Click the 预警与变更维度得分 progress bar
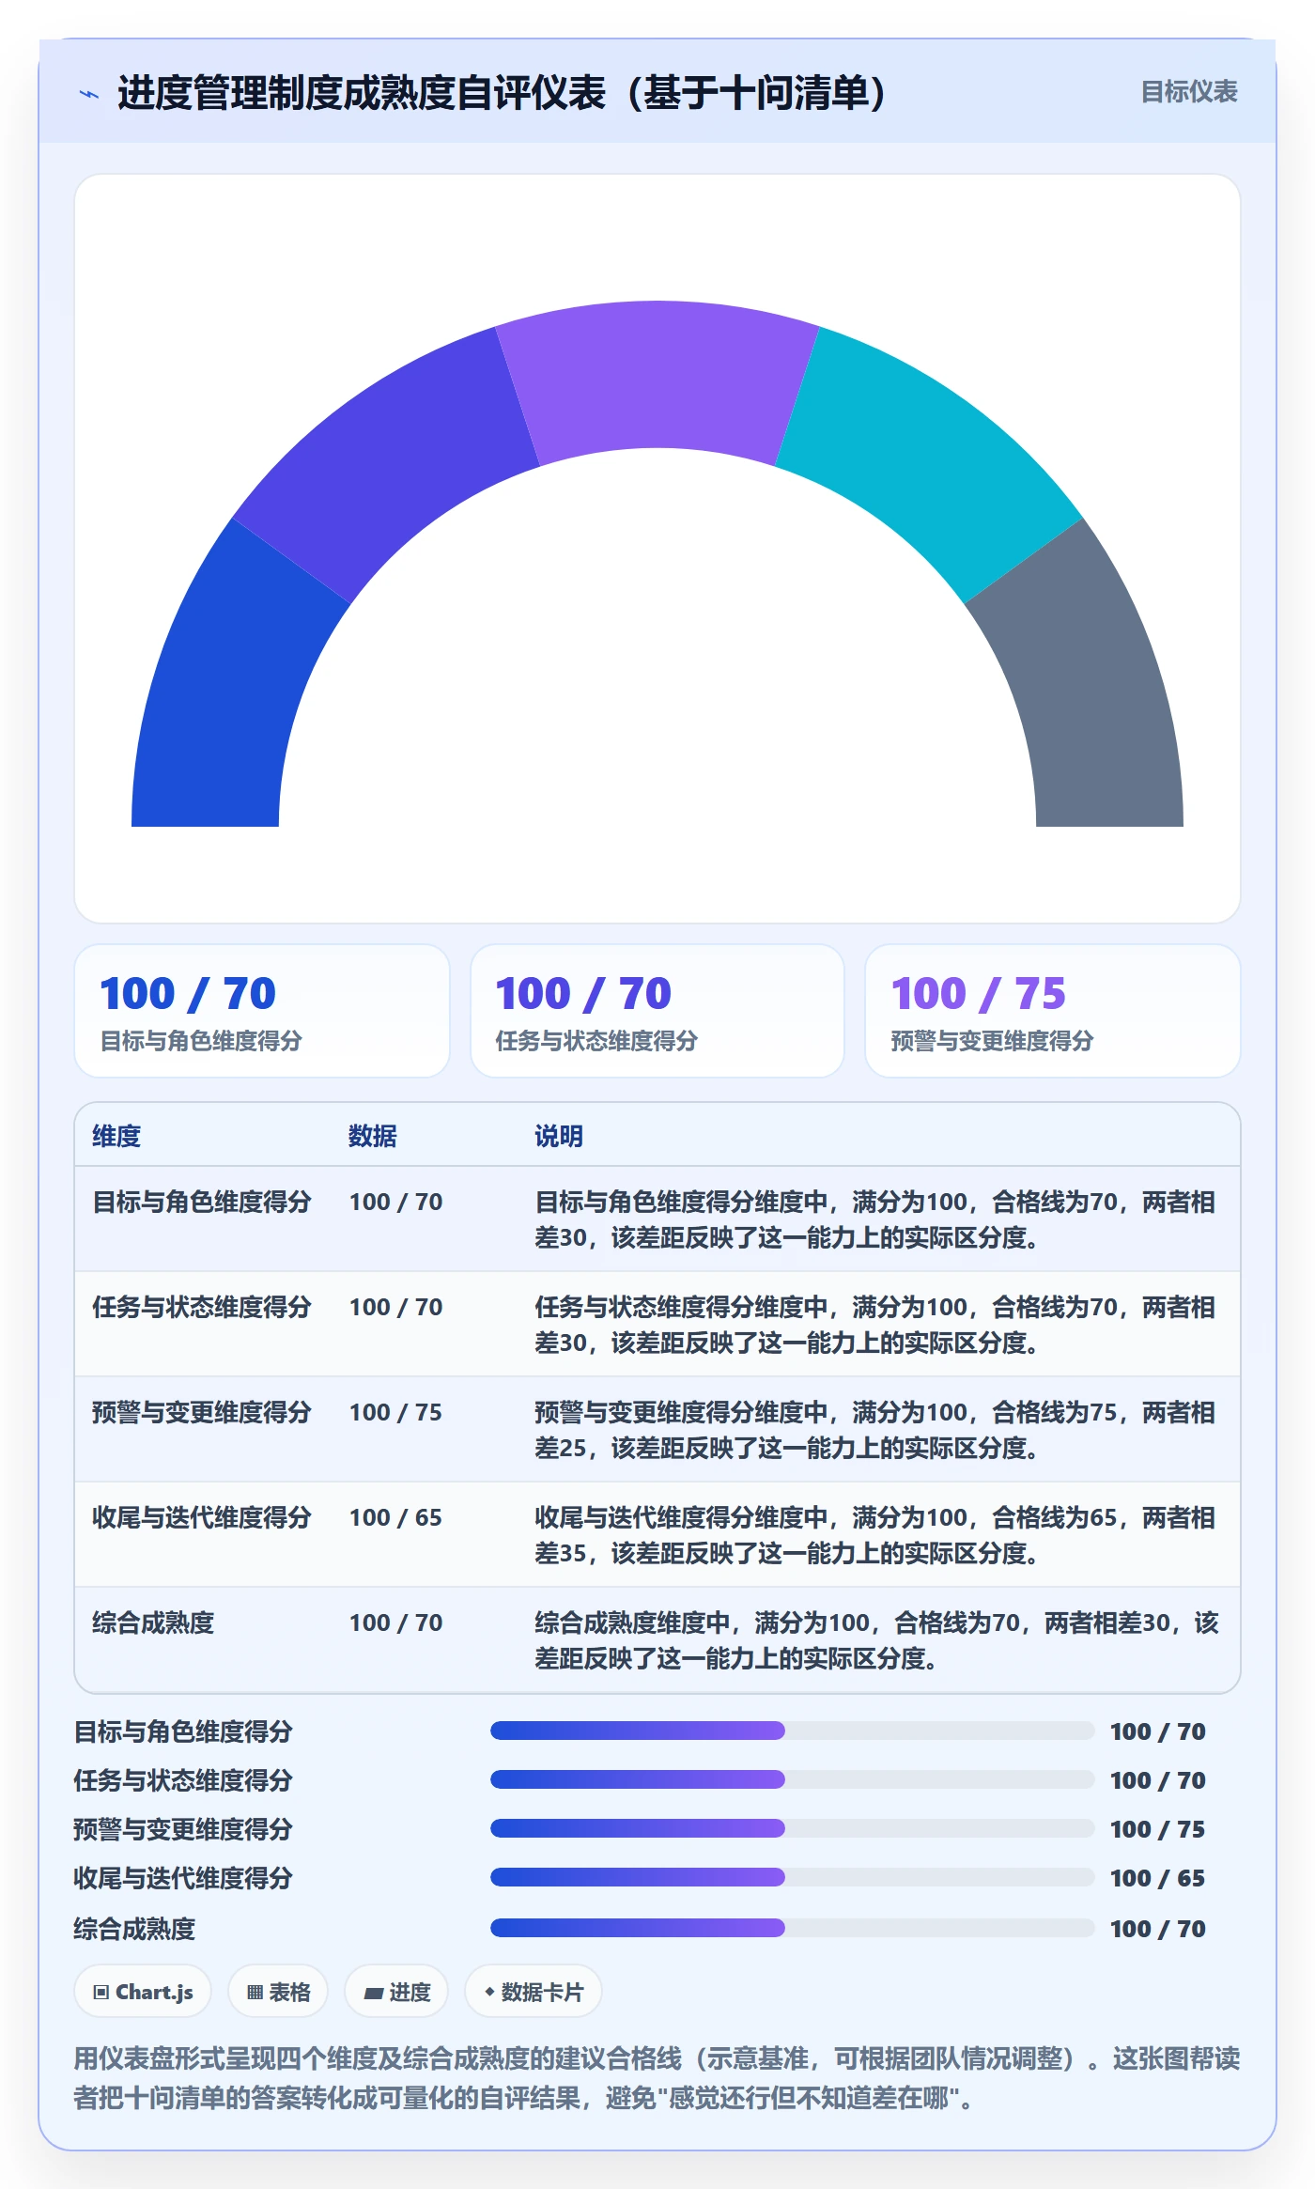This screenshot has width=1315, height=2189. click(x=792, y=1828)
